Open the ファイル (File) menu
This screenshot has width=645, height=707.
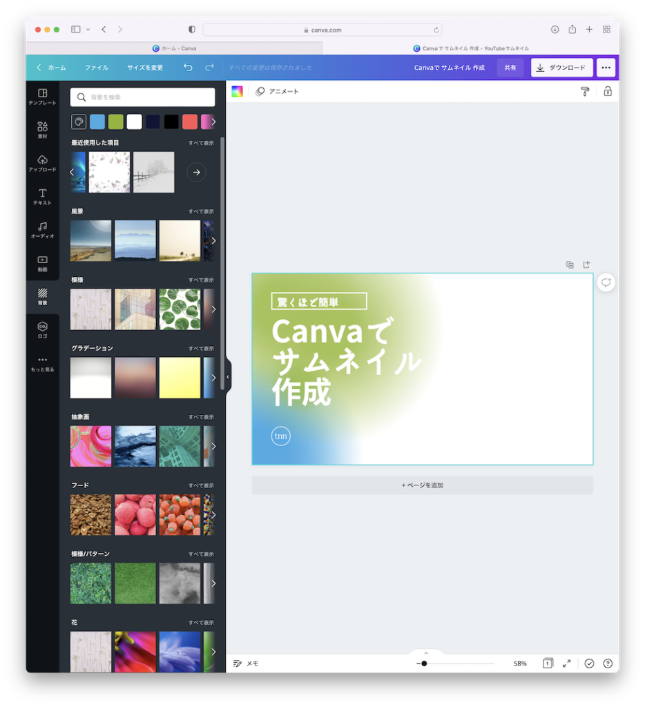pyautogui.click(x=97, y=68)
